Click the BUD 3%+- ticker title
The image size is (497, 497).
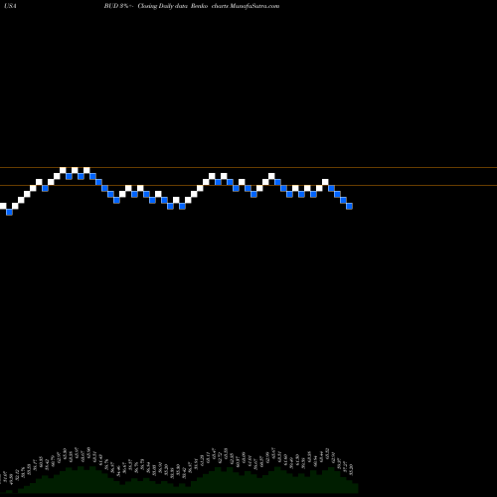118,6
